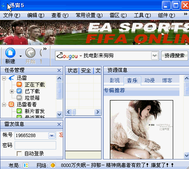Click the 密码 password input field

point(35,145)
